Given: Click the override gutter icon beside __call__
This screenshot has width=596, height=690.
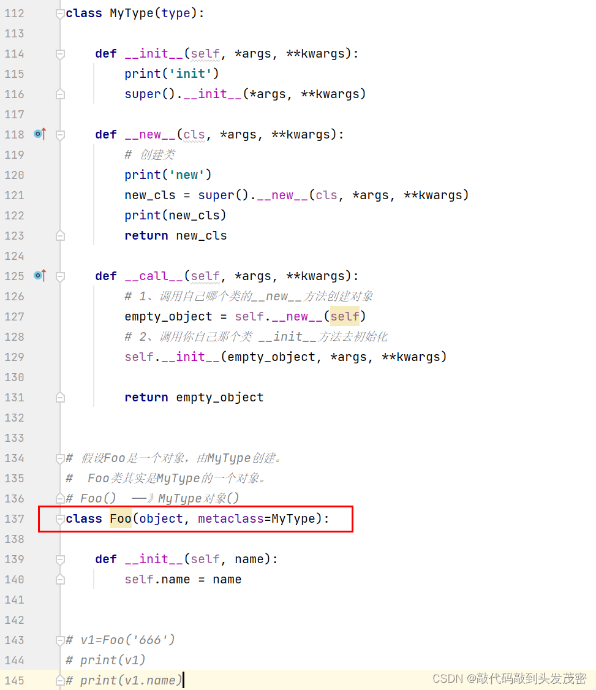Looking at the screenshot, I should 39,276.
